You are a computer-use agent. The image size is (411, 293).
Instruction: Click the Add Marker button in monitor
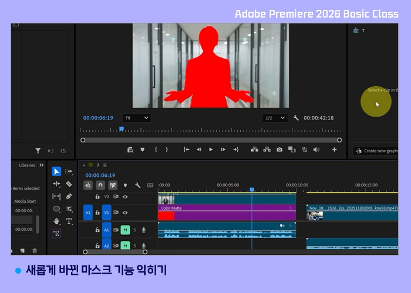pos(142,149)
